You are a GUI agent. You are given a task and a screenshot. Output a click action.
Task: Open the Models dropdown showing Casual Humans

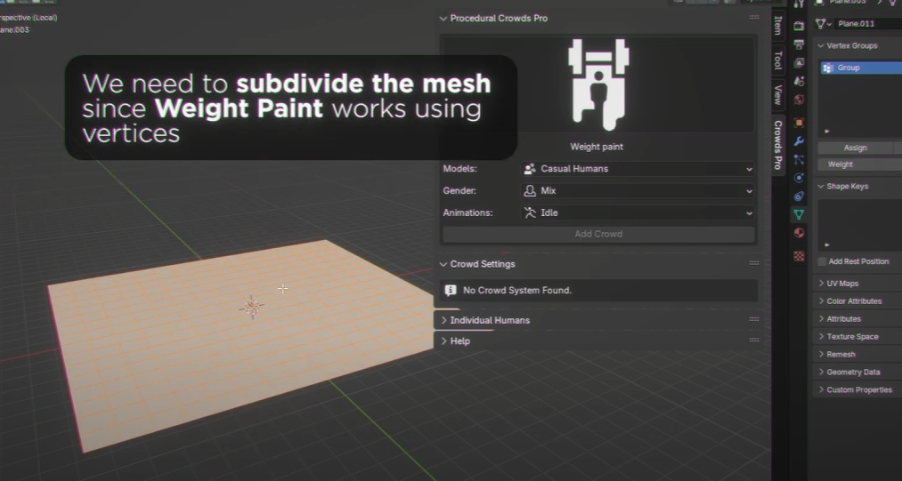click(x=638, y=169)
